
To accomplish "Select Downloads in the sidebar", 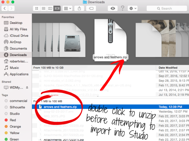I will 16,55.
